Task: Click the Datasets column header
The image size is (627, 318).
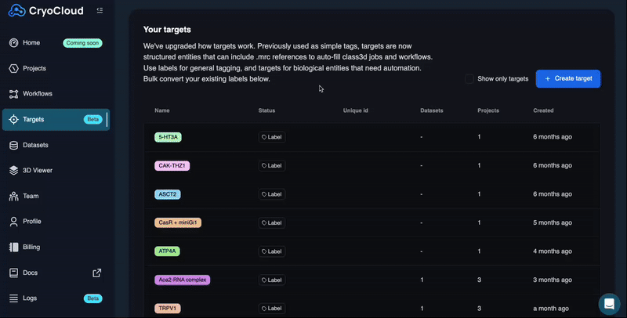Action: click(432, 110)
